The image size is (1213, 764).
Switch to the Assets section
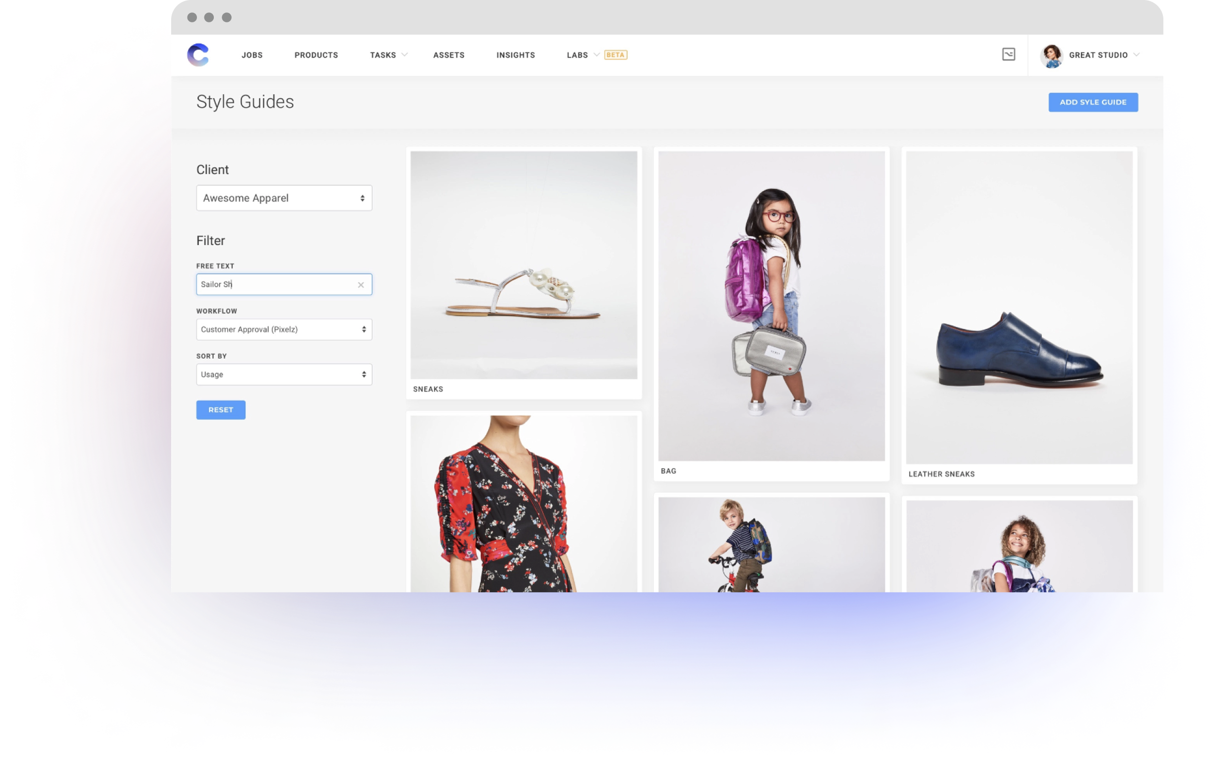tap(449, 55)
